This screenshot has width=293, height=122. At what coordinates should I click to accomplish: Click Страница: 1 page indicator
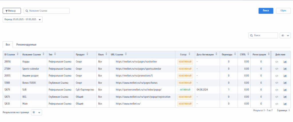pos(284,110)
